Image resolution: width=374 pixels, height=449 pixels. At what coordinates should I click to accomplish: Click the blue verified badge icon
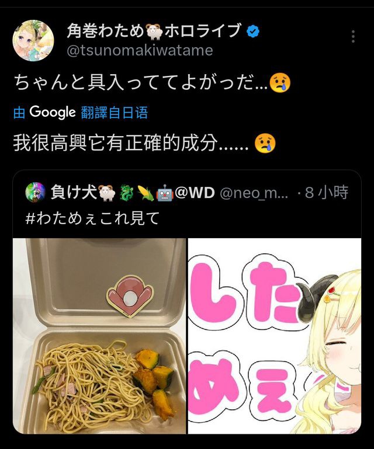[253, 31]
